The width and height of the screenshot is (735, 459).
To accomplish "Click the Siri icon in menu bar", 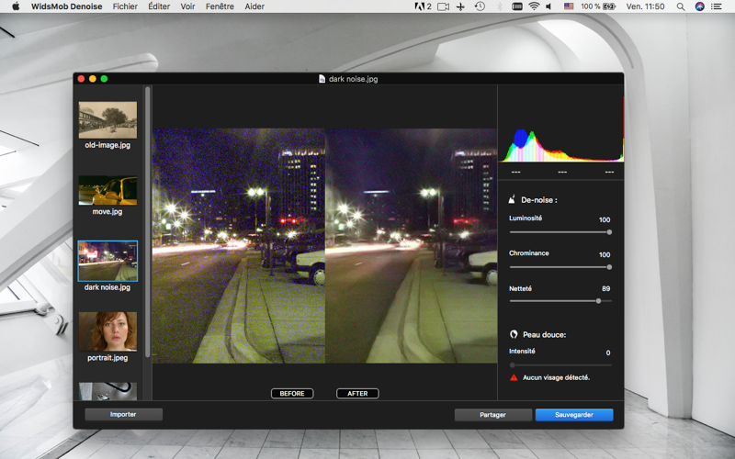I will coord(699,6).
